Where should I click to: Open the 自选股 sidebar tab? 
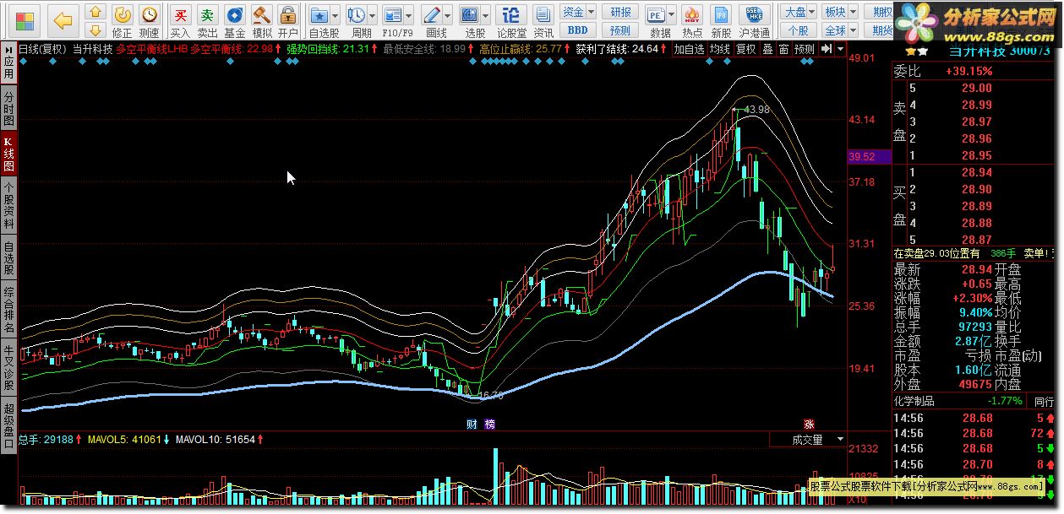pos(8,259)
